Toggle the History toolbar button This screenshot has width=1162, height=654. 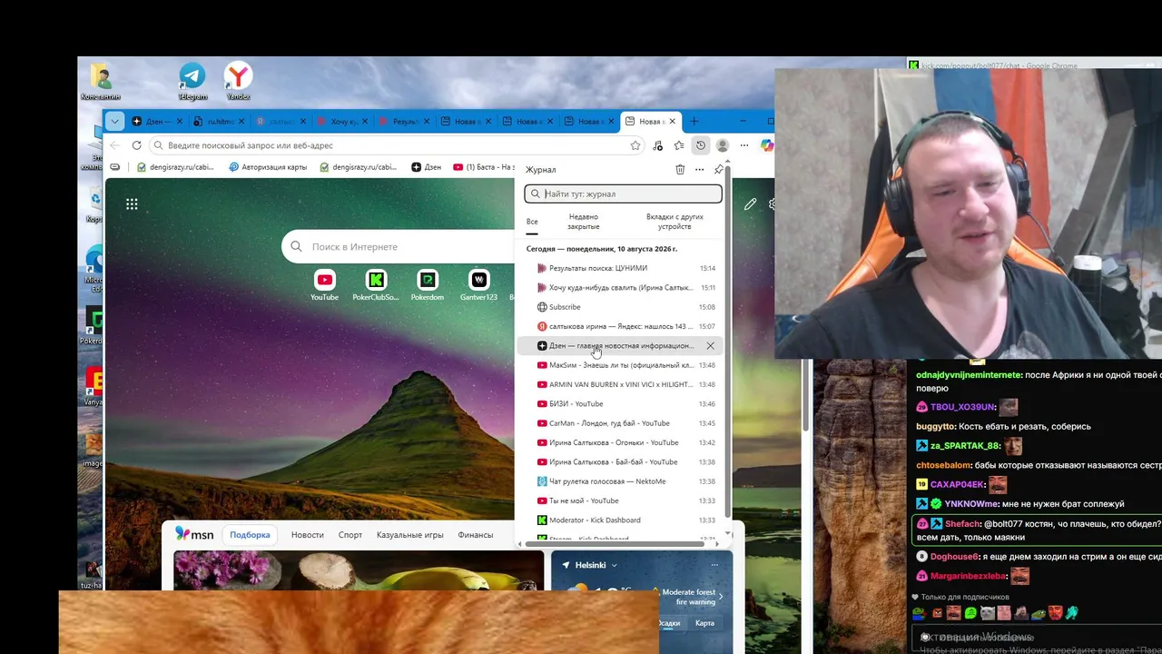point(701,145)
